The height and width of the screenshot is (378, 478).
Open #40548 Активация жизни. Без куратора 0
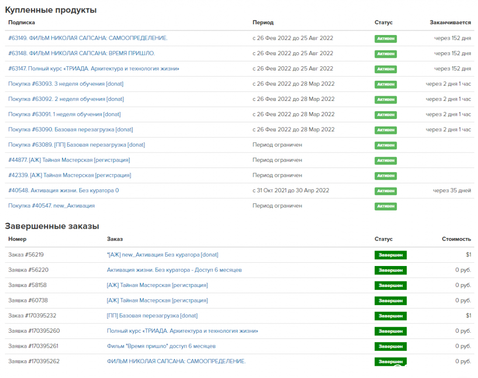click(x=63, y=190)
